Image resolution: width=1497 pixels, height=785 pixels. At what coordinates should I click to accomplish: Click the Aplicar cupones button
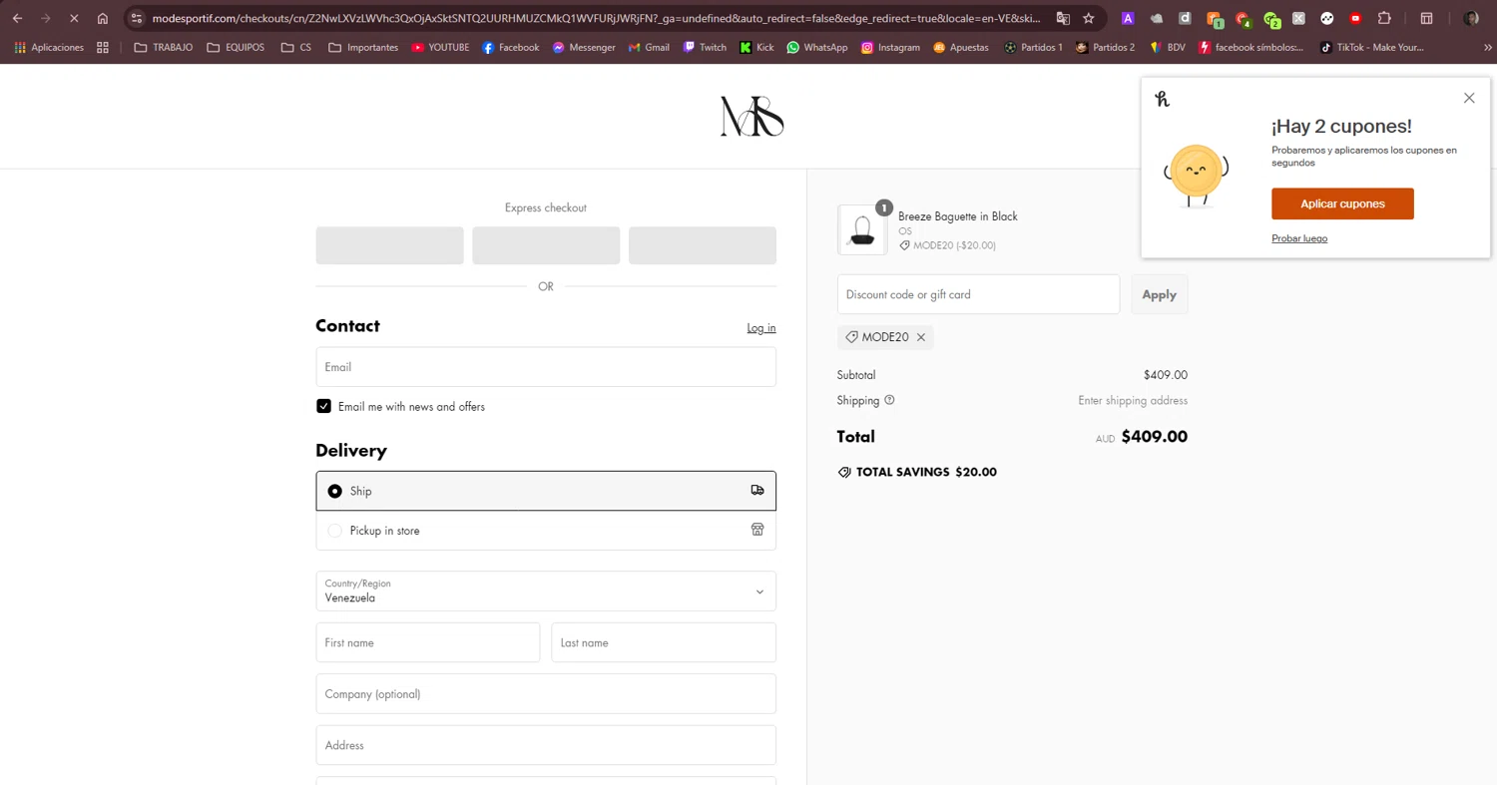click(x=1342, y=203)
